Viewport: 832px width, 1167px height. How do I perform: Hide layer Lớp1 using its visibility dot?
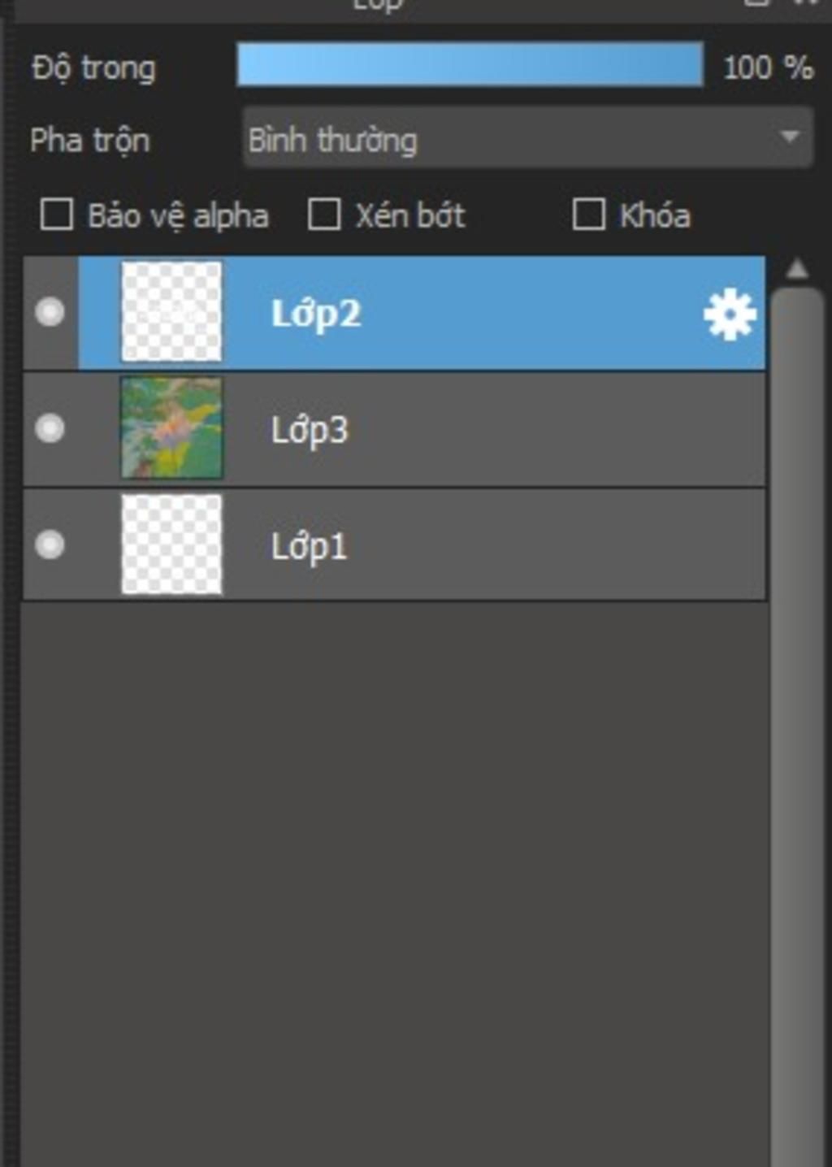click(50, 544)
